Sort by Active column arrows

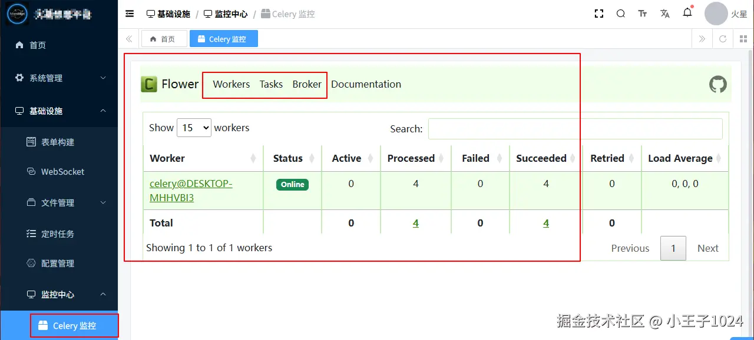(371, 158)
